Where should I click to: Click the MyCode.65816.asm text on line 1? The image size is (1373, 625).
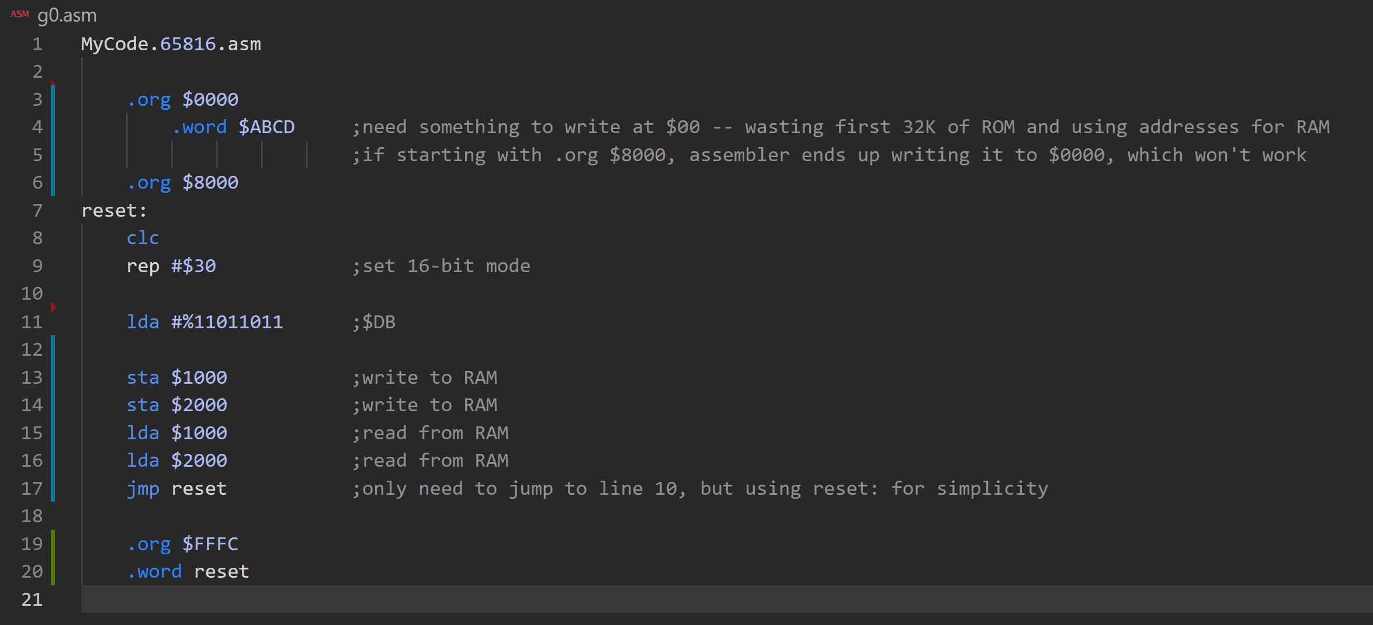171,44
